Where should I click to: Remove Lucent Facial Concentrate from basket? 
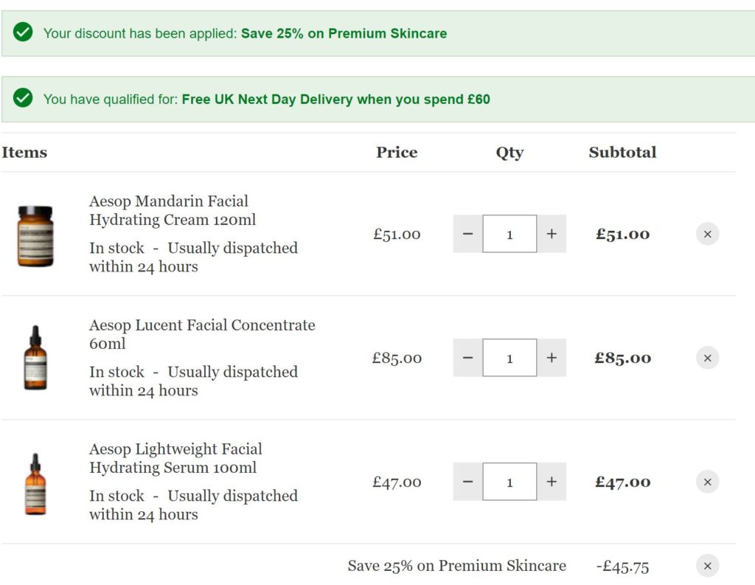707,358
